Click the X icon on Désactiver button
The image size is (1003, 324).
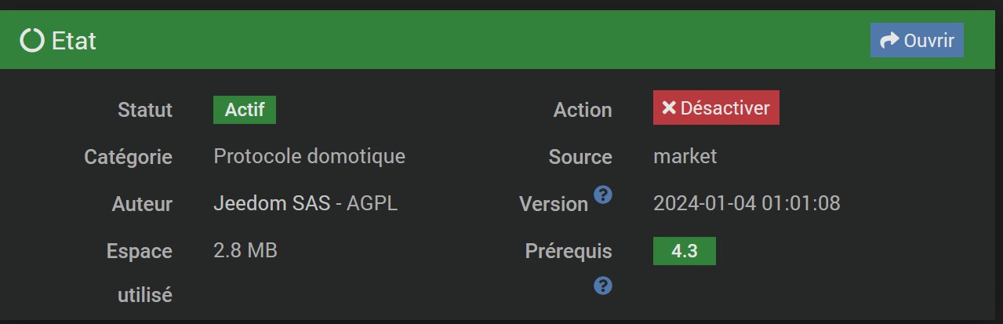pyautogui.click(x=669, y=108)
